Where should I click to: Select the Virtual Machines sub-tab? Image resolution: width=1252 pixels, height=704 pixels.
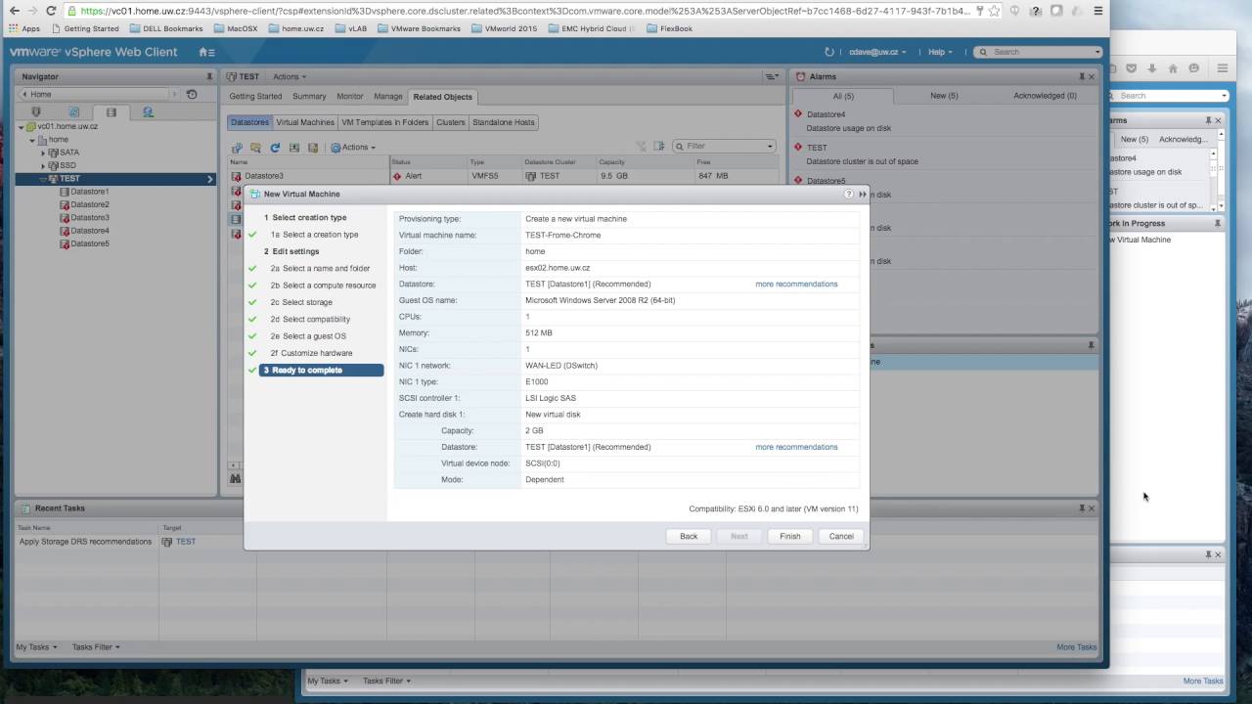pos(305,122)
